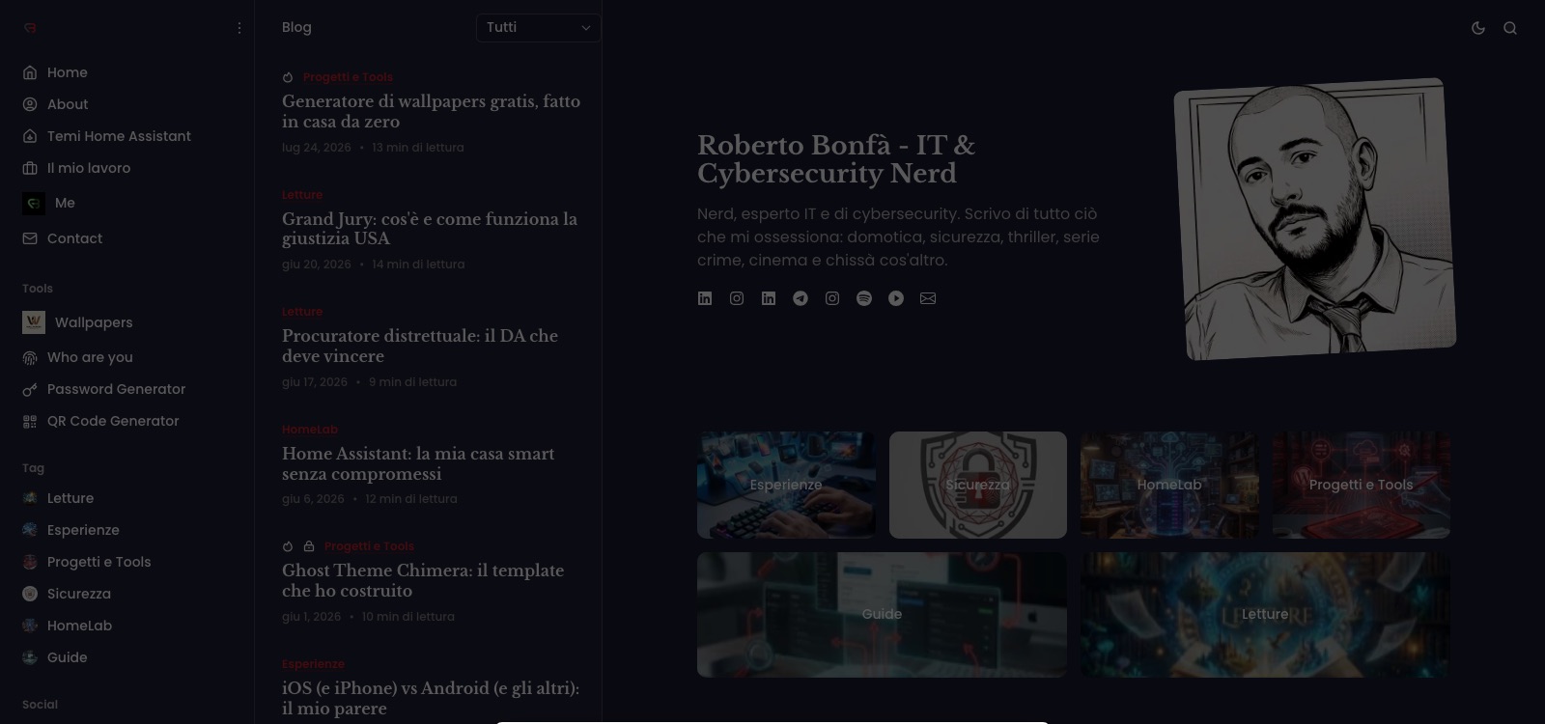The image size is (1545, 724).
Task: Click flame icon above Ghost Theme Chimera post
Action: (288, 546)
